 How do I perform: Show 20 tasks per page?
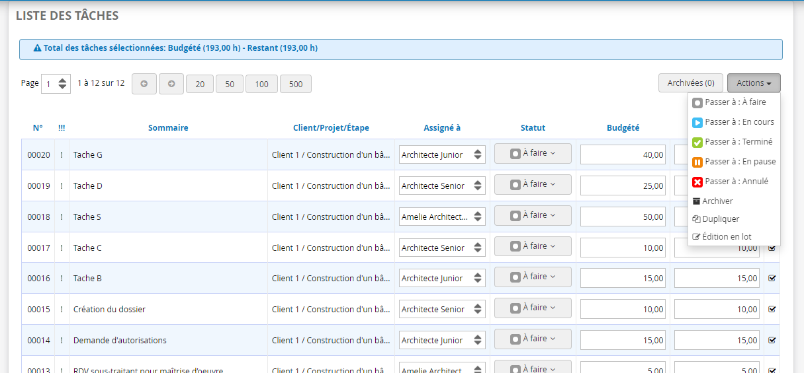click(200, 84)
